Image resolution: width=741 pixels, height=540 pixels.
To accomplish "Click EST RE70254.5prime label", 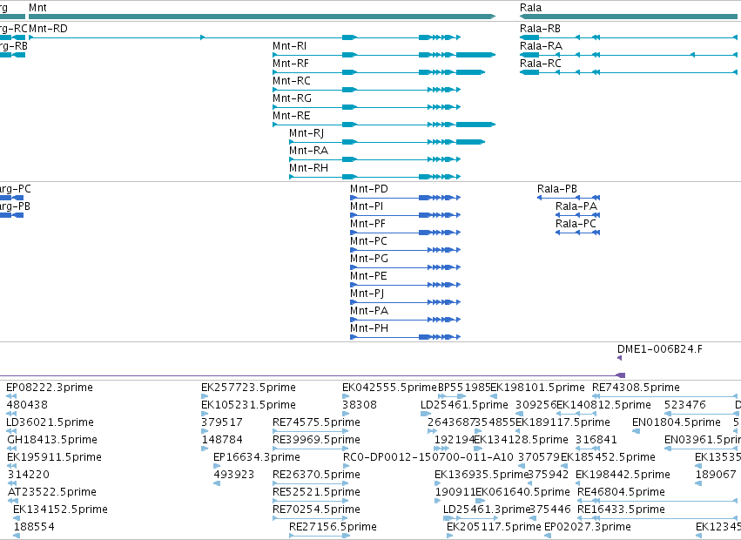I will point(317,510).
